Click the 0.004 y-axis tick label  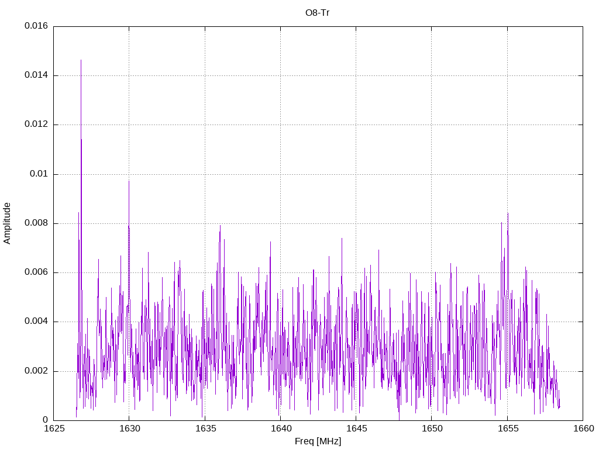36,322
